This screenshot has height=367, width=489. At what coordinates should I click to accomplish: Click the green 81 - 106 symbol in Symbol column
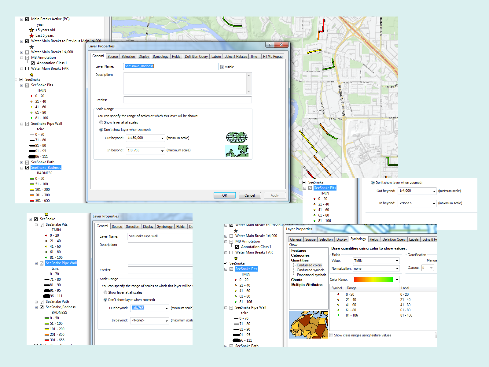338,315
